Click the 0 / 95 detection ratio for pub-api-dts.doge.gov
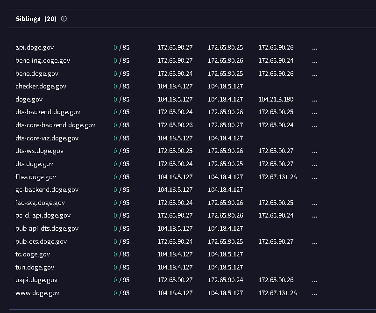The height and width of the screenshot is (313, 376). (121, 228)
